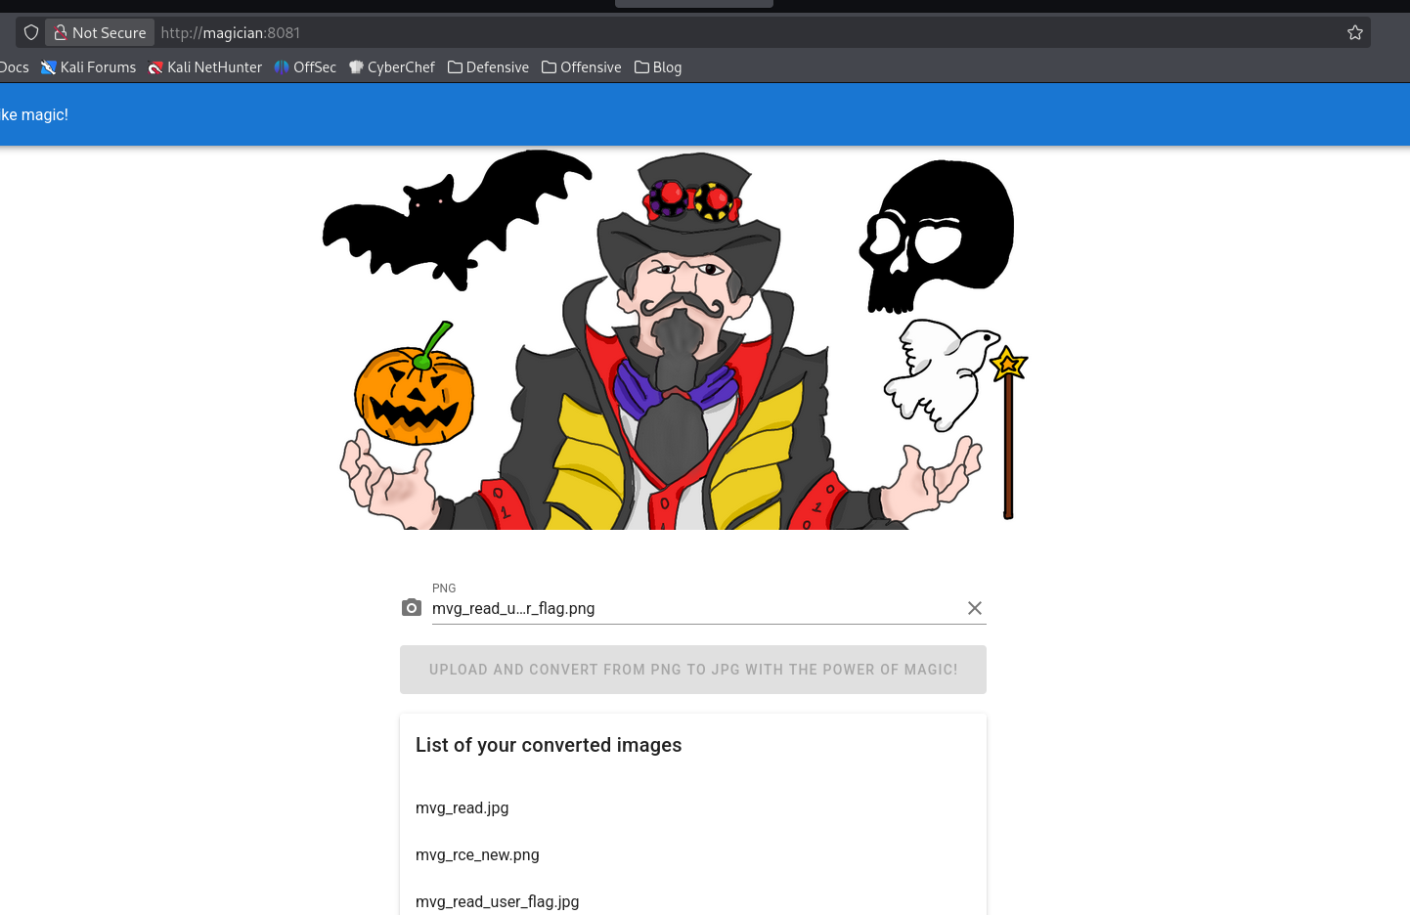Click the shield tracking protection icon
Image resolution: width=1410 pixels, height=915 pixels.
pos(31,32)
